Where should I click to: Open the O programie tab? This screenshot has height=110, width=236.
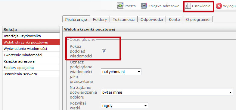coord(197,19)
